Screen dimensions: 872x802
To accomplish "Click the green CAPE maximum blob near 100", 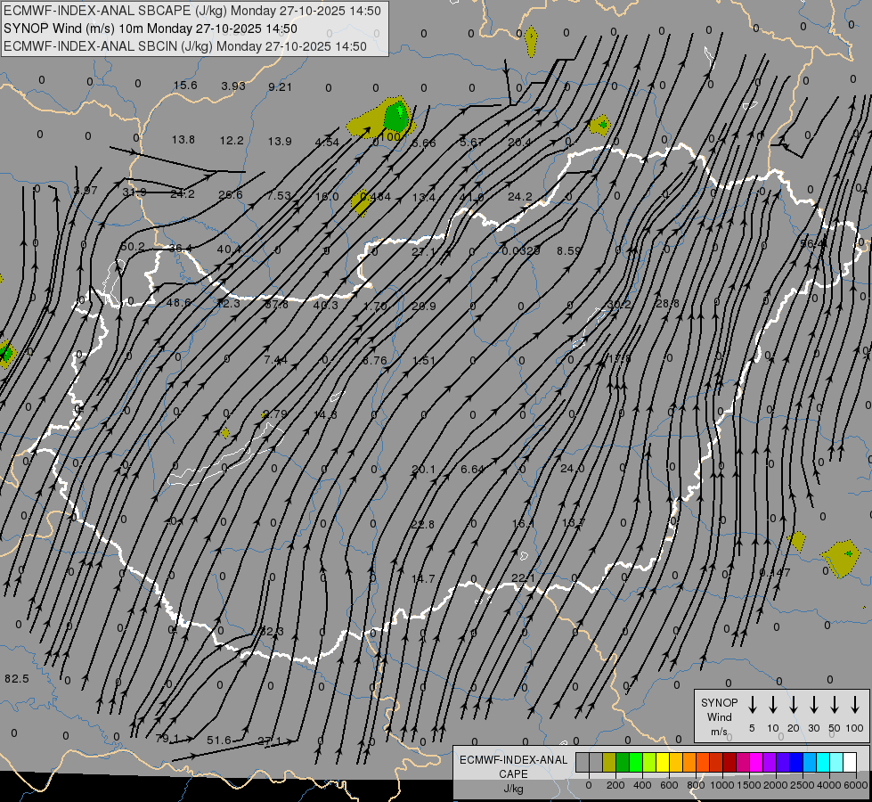I will [396, 117].
